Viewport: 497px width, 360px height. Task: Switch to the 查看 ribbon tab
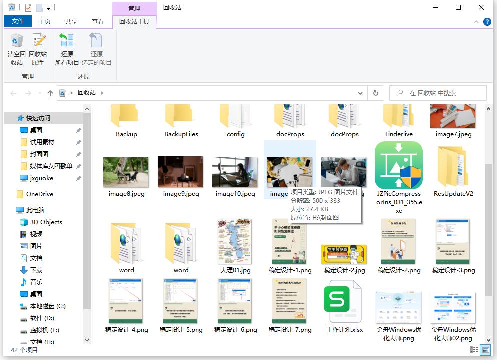[x=98, y=21]
